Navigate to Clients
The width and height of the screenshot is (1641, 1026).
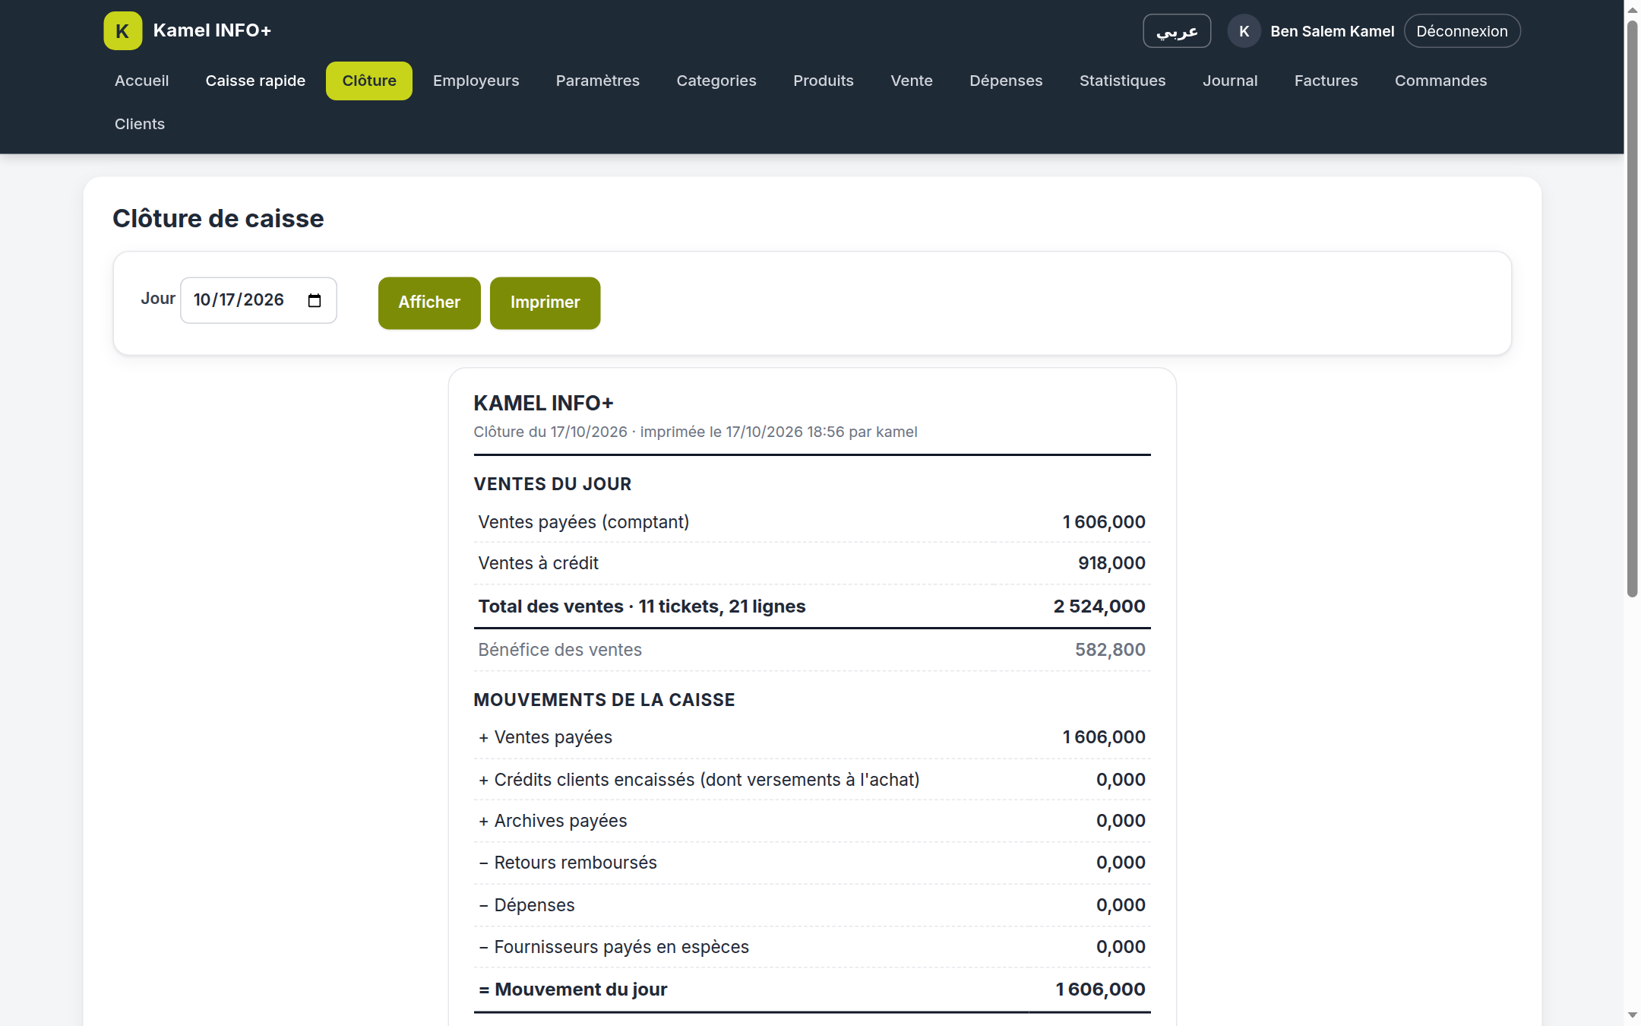pyautogui.click(x=140, y=124)
